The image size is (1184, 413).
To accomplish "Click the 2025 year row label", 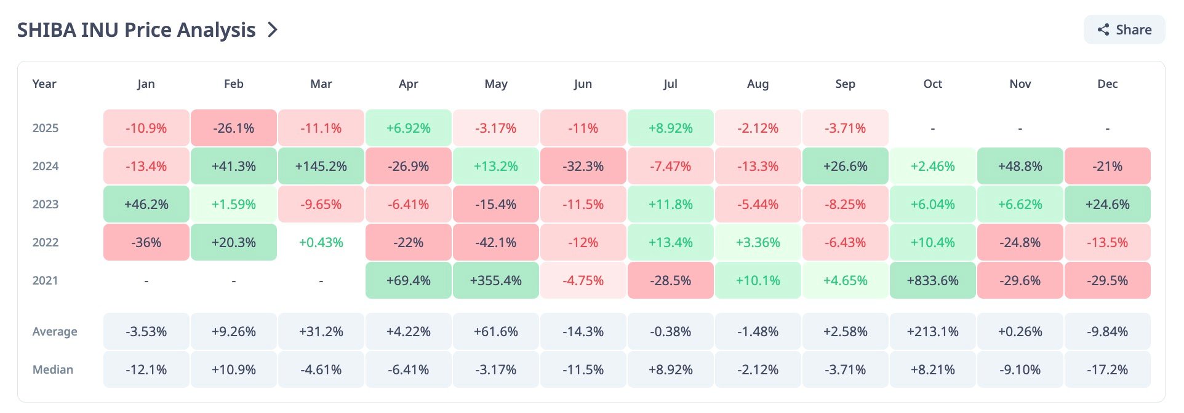I will pyautogui.click(x=46, y=128).
